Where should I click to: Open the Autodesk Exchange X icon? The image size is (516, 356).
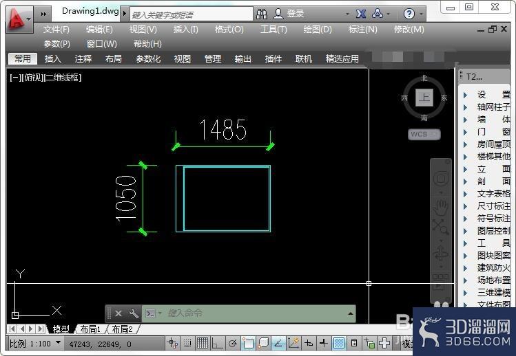pyautogui.click(x=361, y=14)
